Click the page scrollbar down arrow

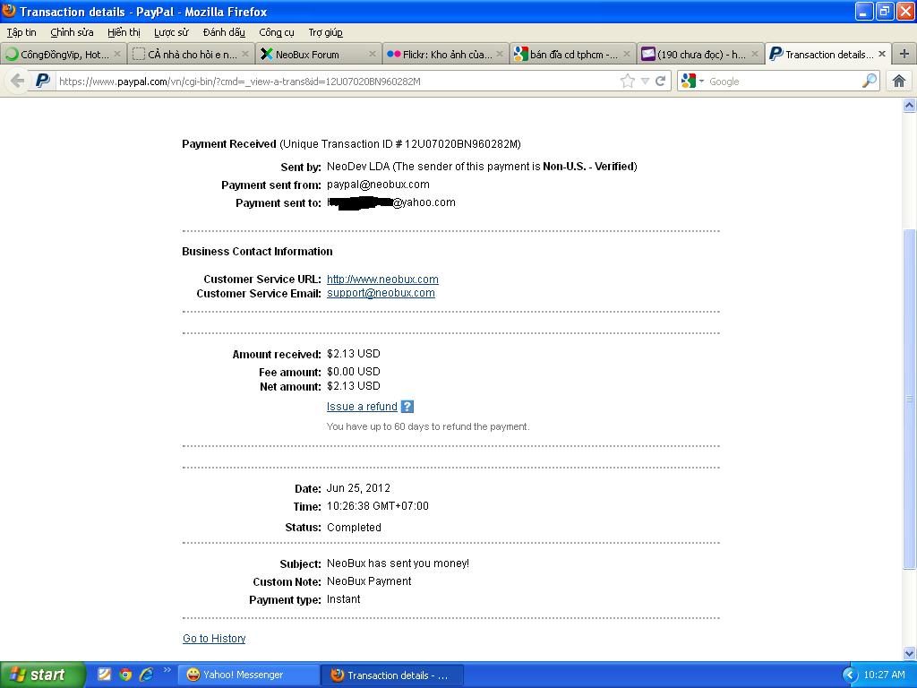pyautogui.click(x=909, y=653)
